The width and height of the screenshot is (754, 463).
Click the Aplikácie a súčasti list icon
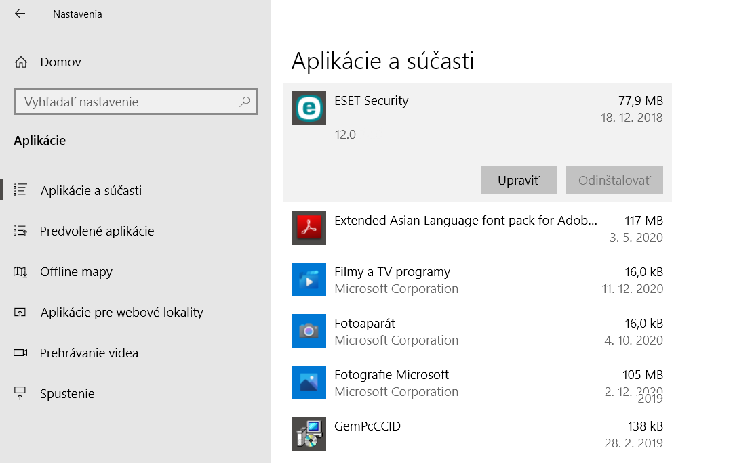coord(20,190)
